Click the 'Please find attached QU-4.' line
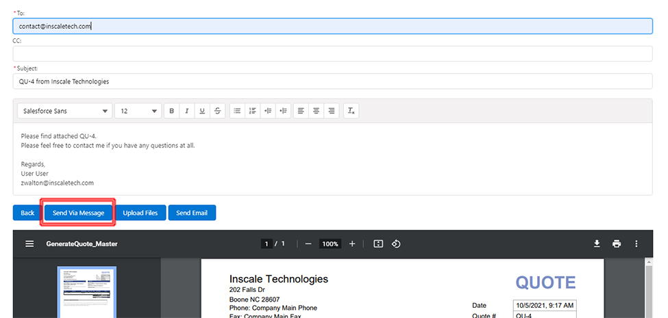 coord(59,136)
